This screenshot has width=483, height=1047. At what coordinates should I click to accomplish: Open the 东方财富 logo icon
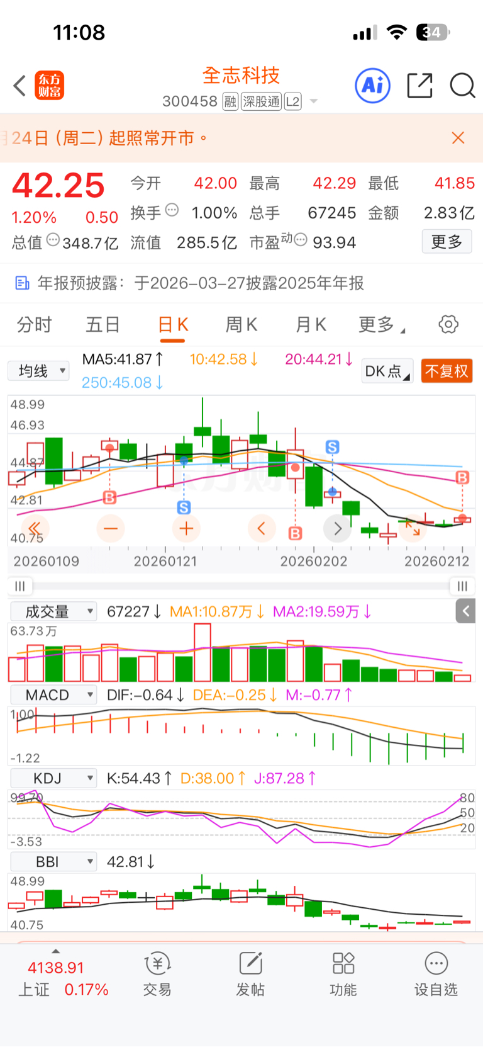point(50,86)
